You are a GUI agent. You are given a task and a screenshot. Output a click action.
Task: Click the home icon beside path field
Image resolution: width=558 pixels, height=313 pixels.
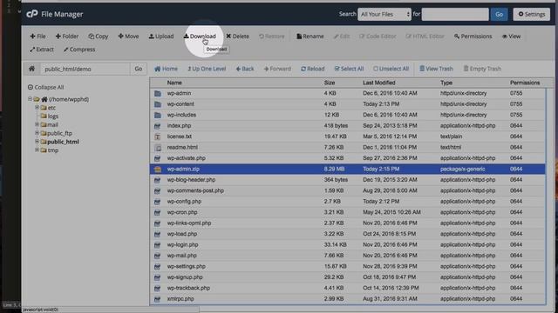pos(31,69)
